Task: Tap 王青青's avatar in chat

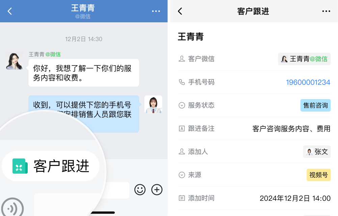Action: point(14,61)
